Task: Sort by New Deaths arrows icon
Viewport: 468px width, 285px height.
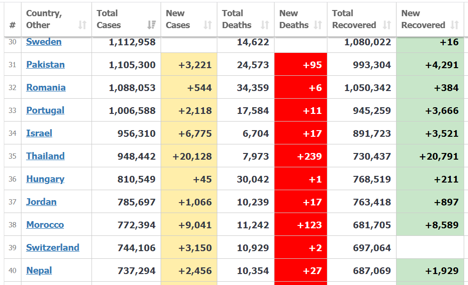Action: point(318,25)
